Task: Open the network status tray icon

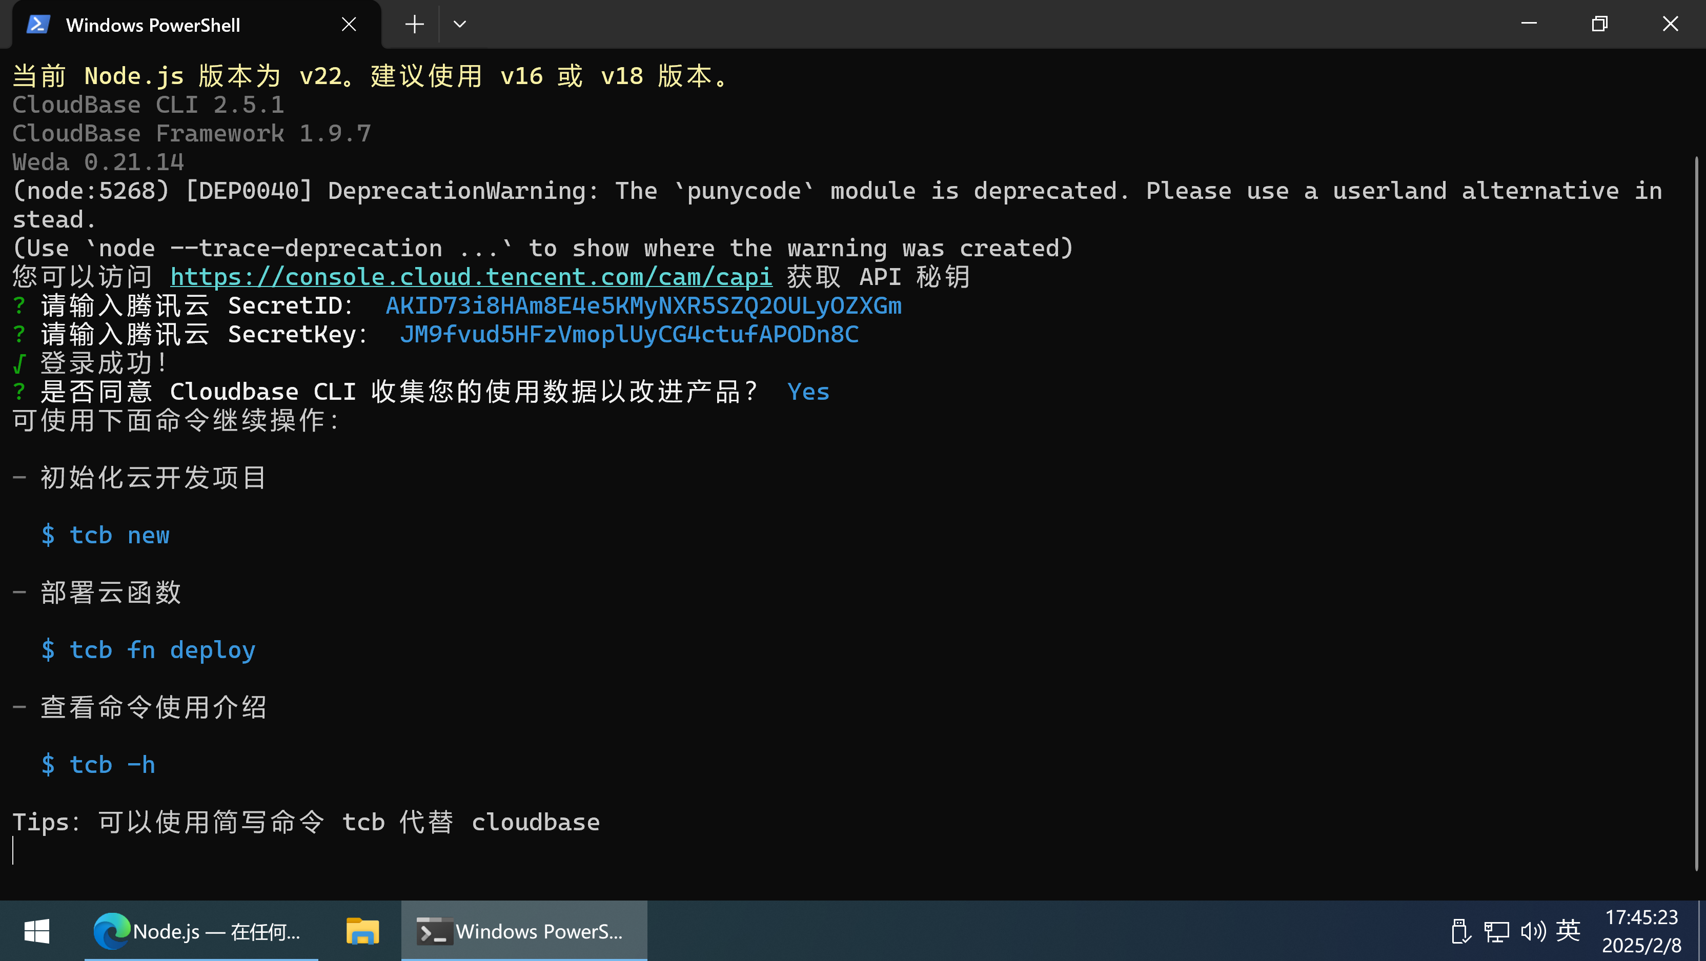Action: point(1497,931)
